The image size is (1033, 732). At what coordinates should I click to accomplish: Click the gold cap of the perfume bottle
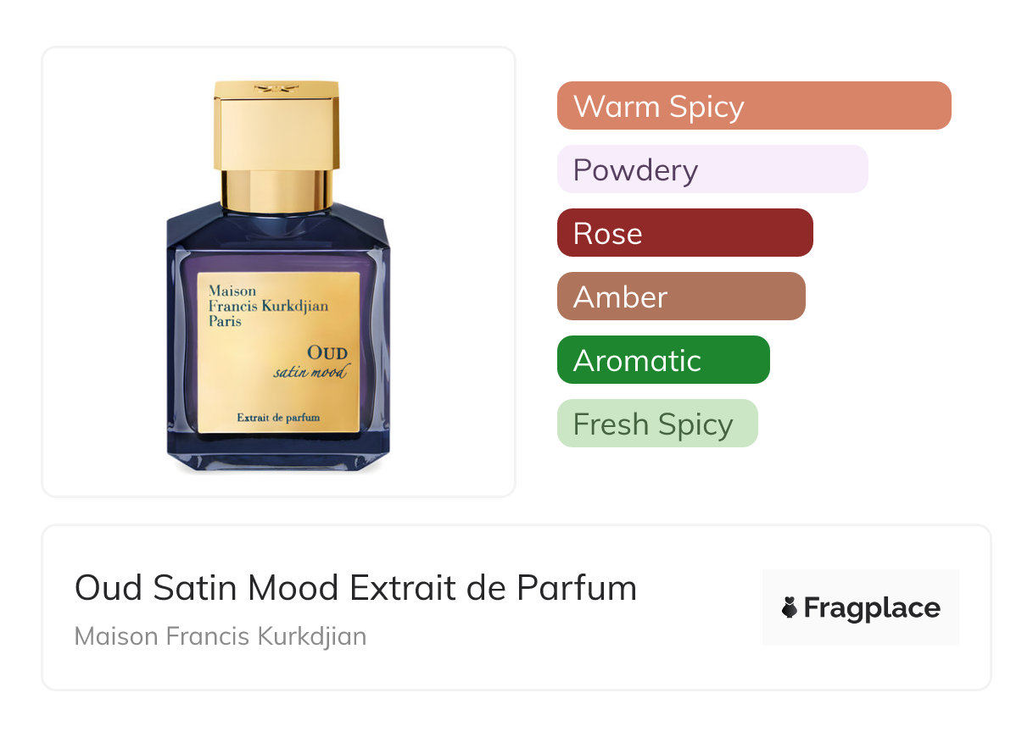(276, 125)
